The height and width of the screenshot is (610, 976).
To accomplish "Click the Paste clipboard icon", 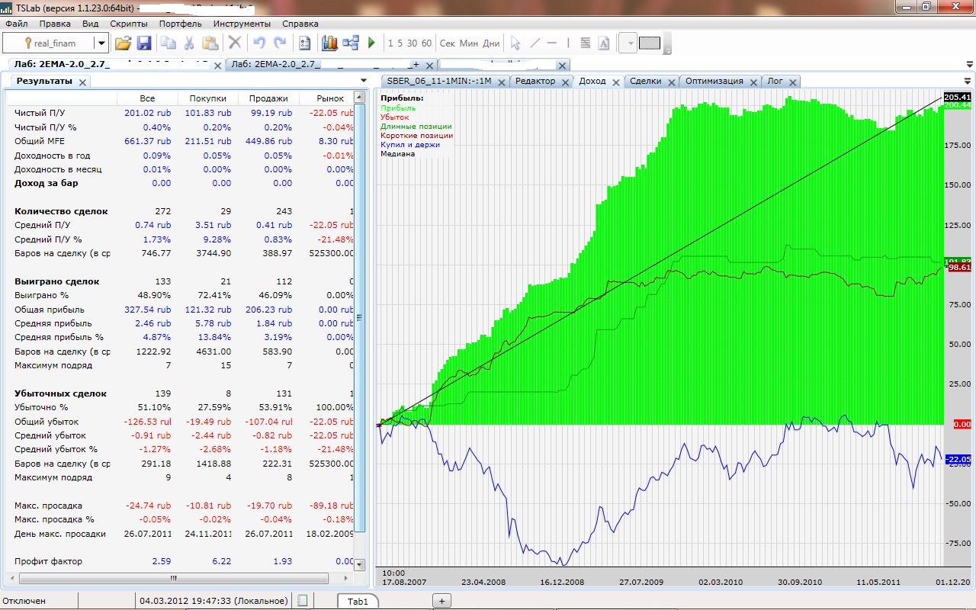I will pyautogui.click(x=210, y=43).
